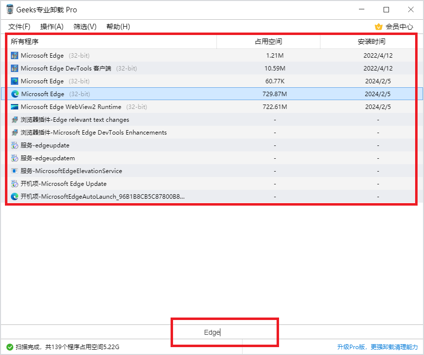The image size is (424, 355).
Task: Select Microsoft Edge WebView2 Runtime entry
Action: pos(211,107)
